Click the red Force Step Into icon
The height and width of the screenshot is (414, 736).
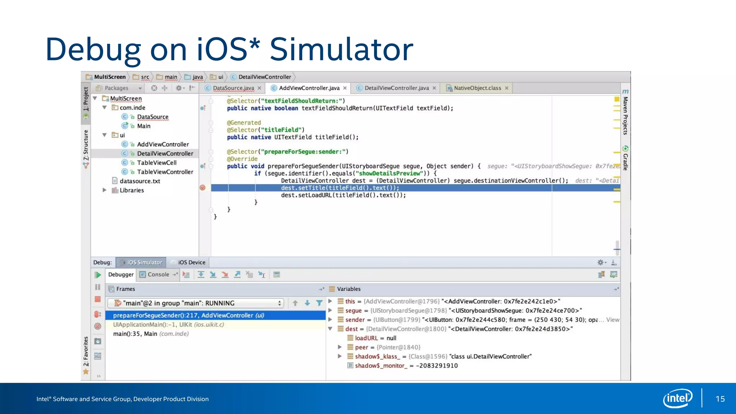[x=225, y=275]
